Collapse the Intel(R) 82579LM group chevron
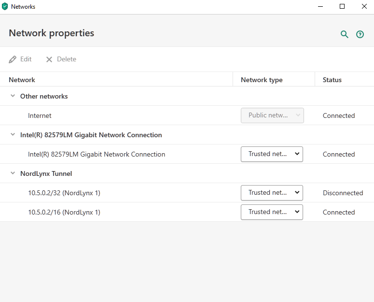This screenshot has width=374, height=302. point(13,135)
